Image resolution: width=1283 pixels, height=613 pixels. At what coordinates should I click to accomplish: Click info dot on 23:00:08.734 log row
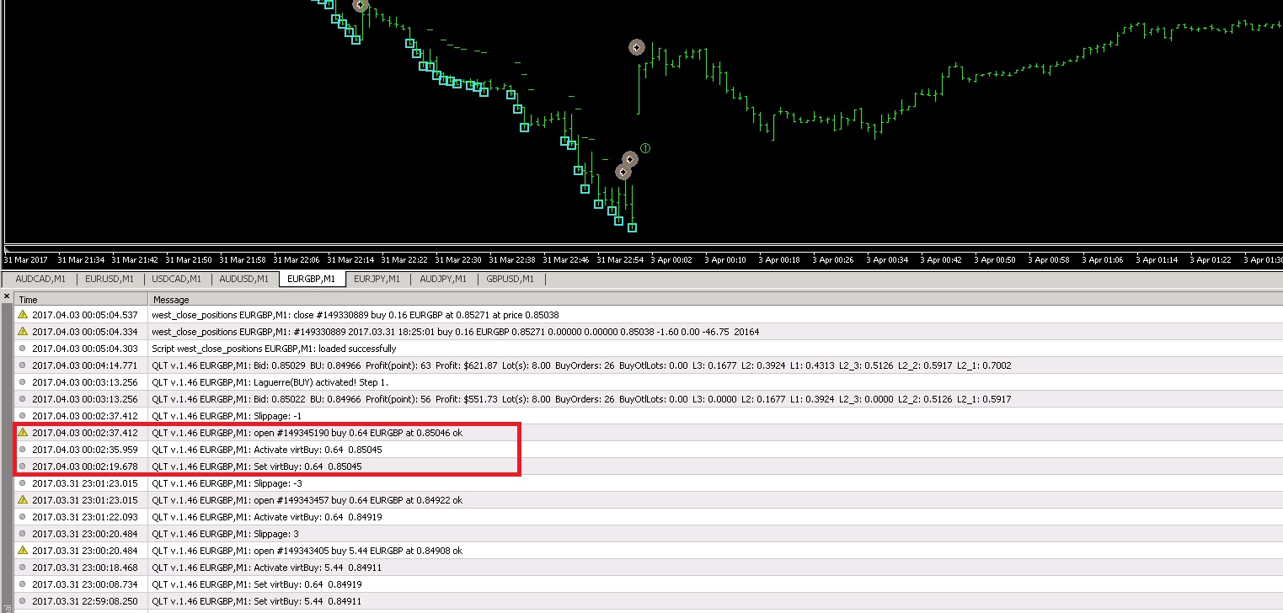[23, 584]
